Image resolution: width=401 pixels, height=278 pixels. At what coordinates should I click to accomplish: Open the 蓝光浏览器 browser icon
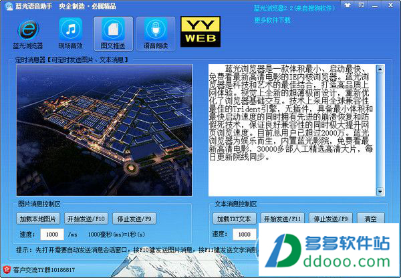tap(28, 34)
